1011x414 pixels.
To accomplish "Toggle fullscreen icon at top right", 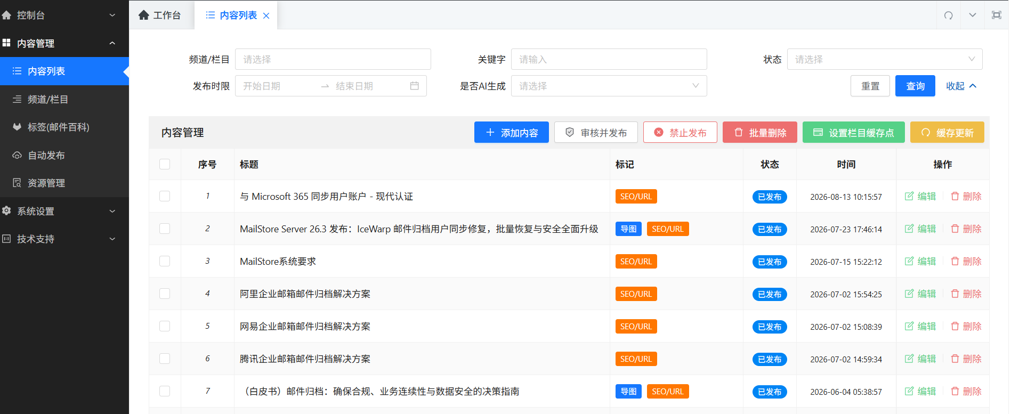I will [996, 15].
